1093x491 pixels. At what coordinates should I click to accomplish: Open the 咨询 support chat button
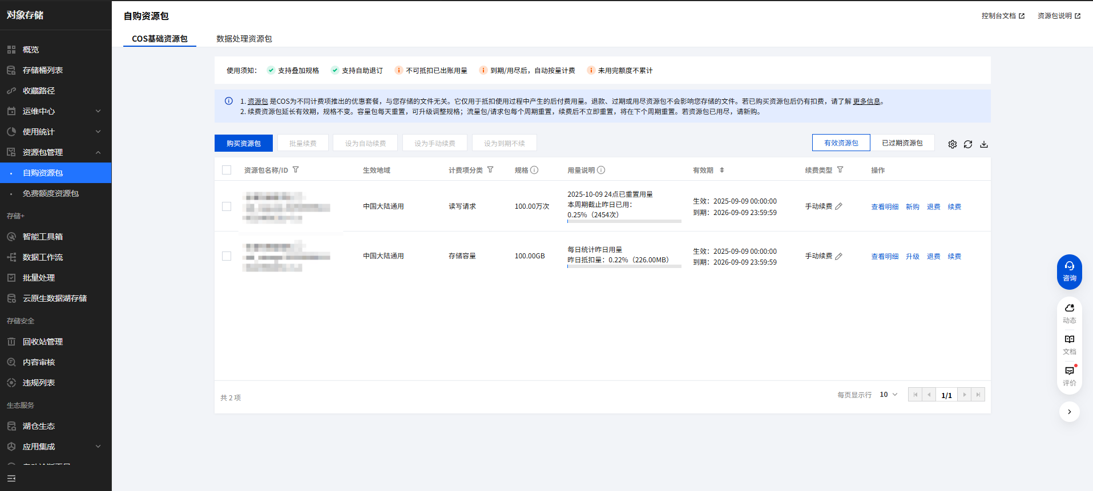[1069, 271]
